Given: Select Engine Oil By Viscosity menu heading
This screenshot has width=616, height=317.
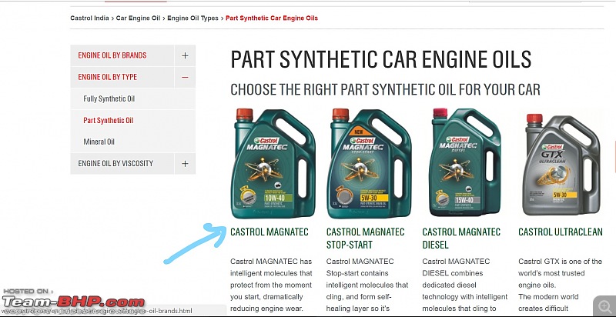Looking at the screenshot, I should [115, 163].
